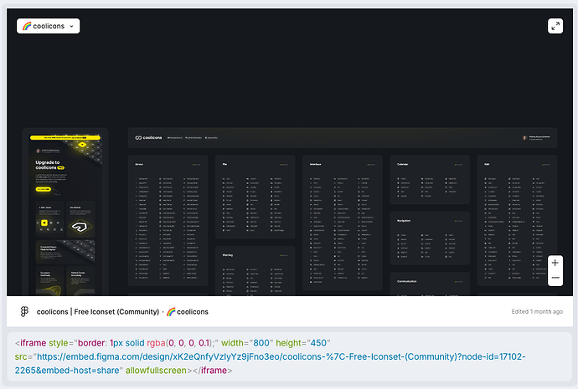Open the 'coolicons | Free Iconset (Community)' file link
Viewport: 578px width, 389px height.
[x=98, y=312]
